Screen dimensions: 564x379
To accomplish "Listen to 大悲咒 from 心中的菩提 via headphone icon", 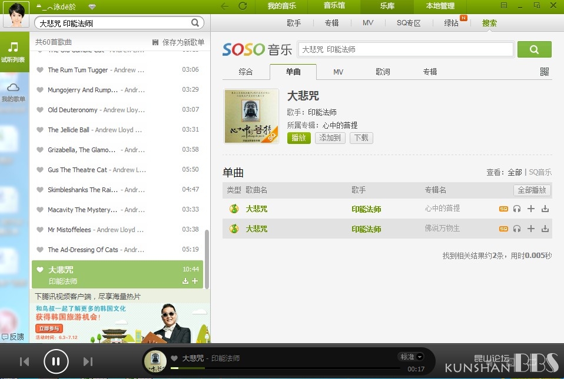I will 517,209.
